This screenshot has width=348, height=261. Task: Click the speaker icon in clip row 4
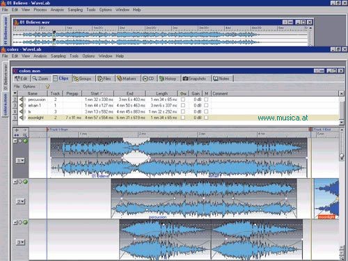[22, 111]
